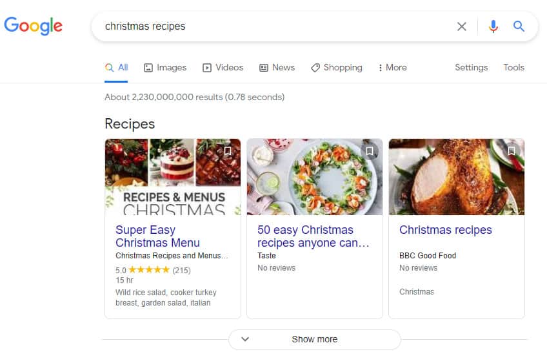
Task: Click the Google logo
Action: [34, 26]
